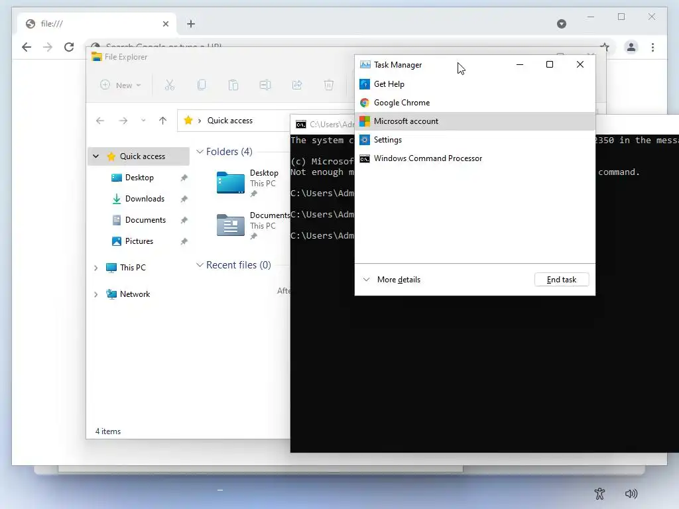Expand Network in navigation tree
The width and height of the screenshot is (679, 509).
[96, 294]
